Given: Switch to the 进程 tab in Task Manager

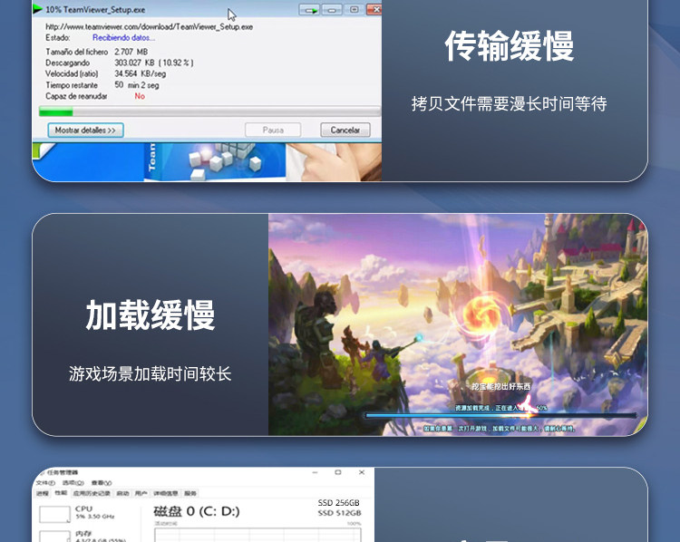Looking at the screenshot, I should (x=43, y=493).
